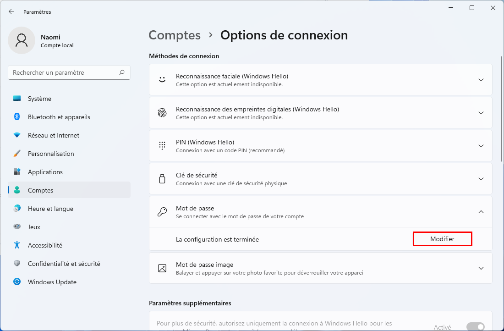Click the PIN keypad dots icon
The height and width of the screenshot is (331, 504).
162,146
